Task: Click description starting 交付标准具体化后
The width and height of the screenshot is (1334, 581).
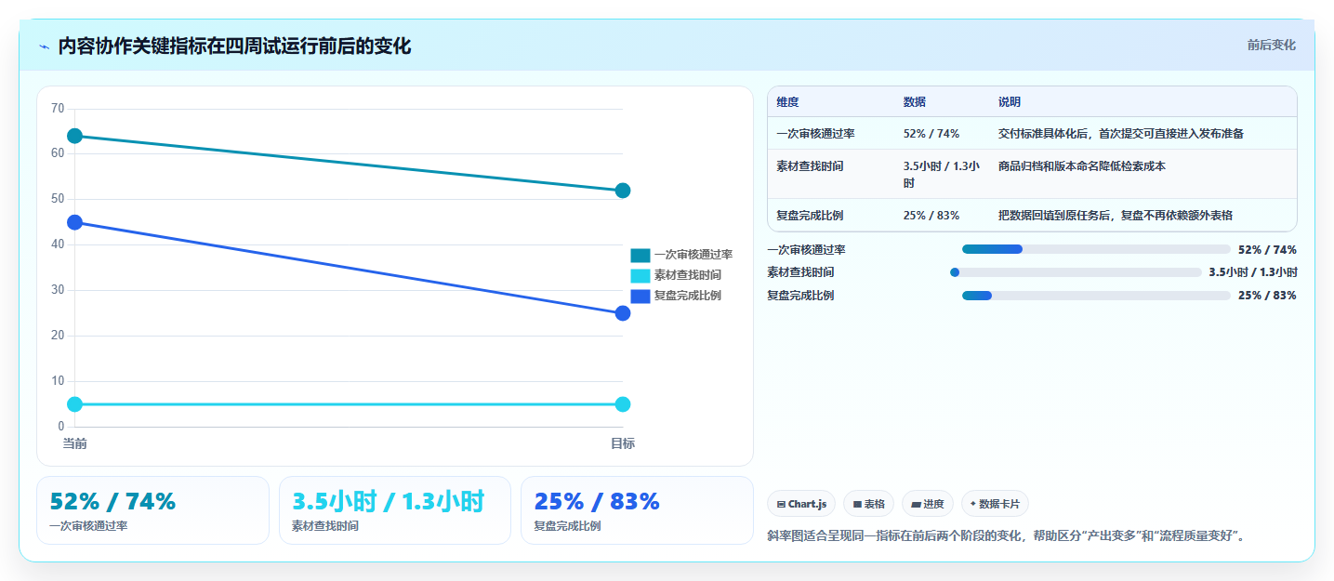Action: coord(1121,134)
